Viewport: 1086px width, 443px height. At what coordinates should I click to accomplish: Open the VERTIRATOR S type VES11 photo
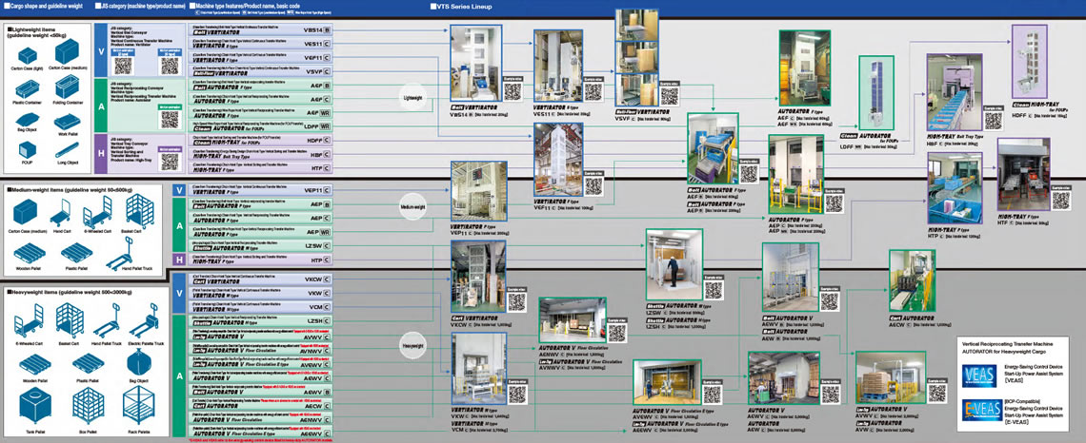point(557,67)
